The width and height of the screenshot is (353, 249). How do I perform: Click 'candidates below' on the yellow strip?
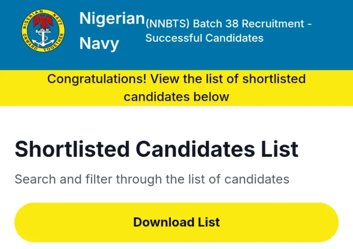point(176,97)
